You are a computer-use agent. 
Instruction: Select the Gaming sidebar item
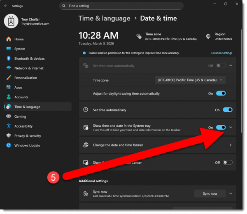(x=20, y=116)
